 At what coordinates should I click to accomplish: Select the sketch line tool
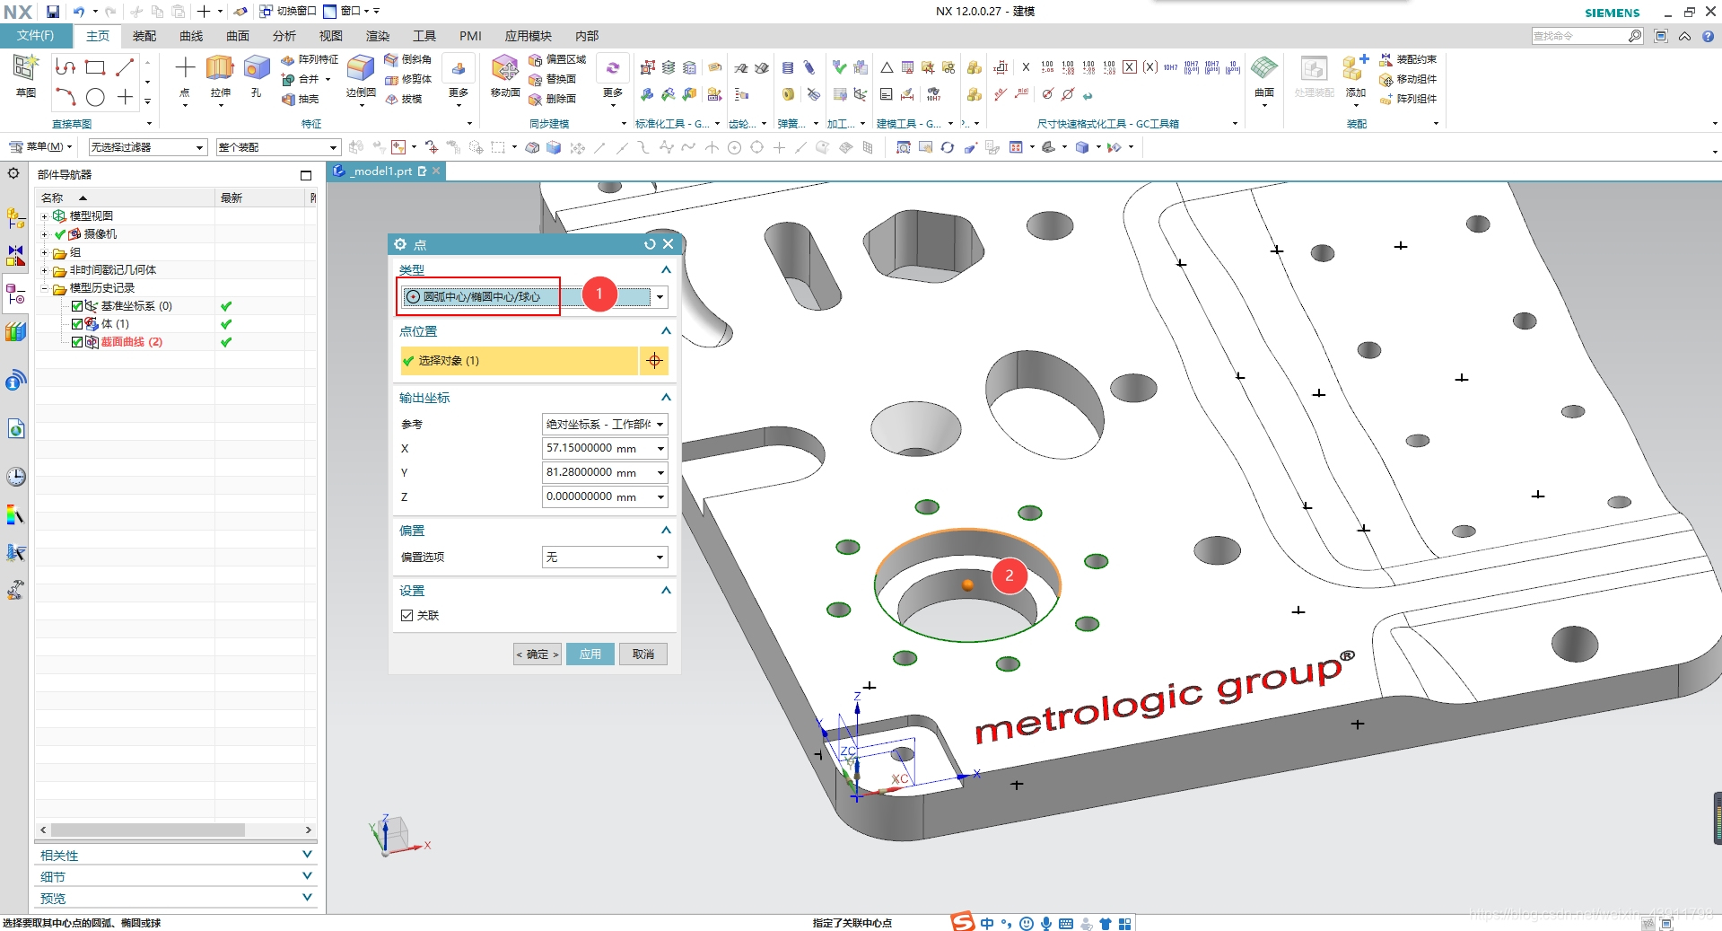point(125,67)
